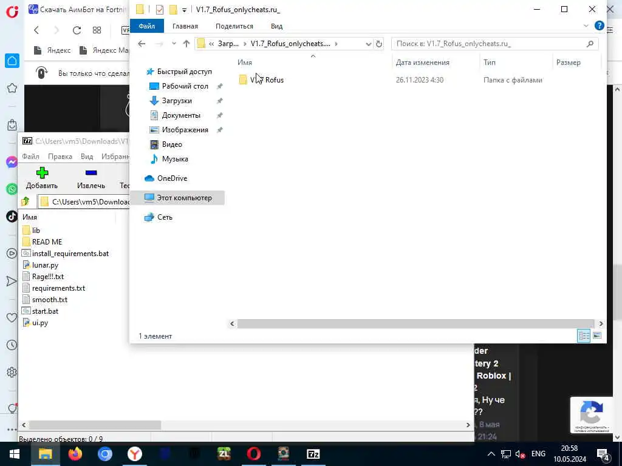Open Yandex Browser from the taskbar
The image size is (622, 466).
tap(135, 454)
